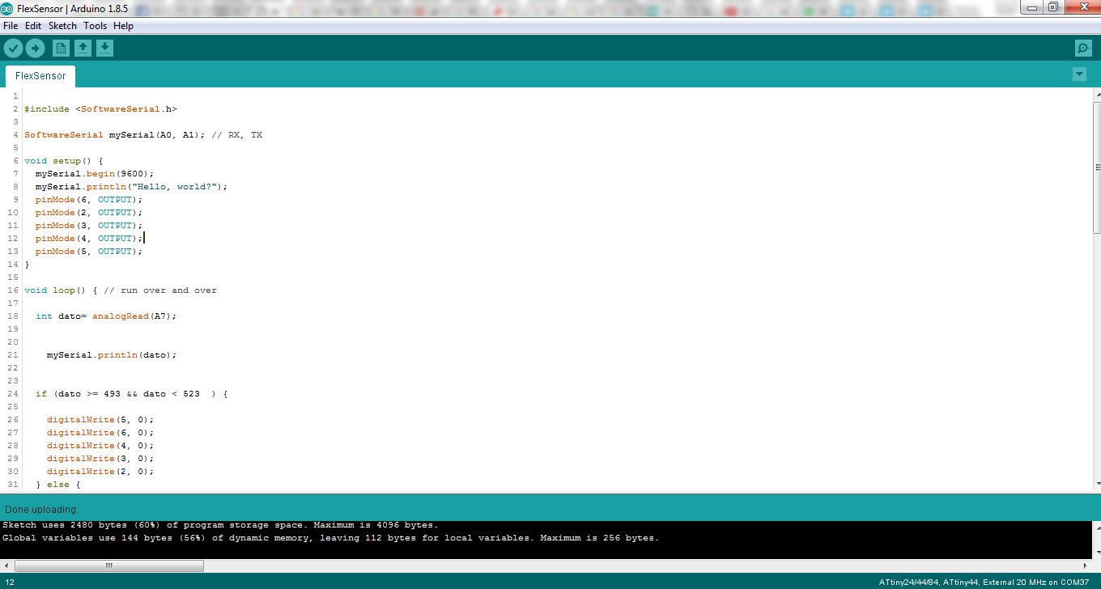Click the "if (dato >= 493 && dato < 523)" line

132,394
